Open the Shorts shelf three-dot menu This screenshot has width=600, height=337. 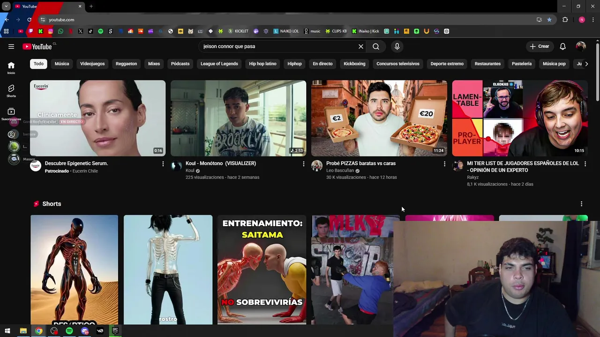tap(582, 204)
